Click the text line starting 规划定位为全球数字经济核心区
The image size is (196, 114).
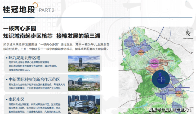tap(37, 85)
